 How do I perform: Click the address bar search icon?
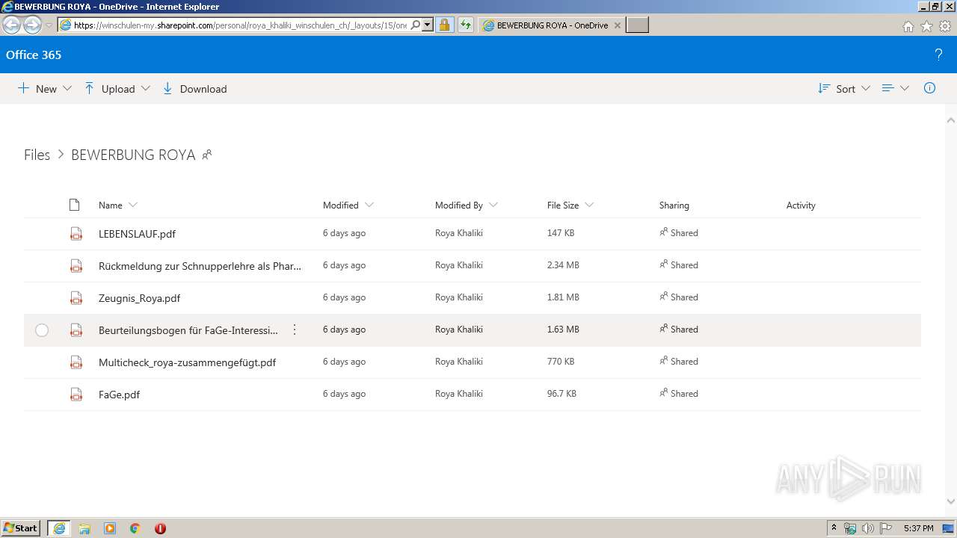[416, 25]
